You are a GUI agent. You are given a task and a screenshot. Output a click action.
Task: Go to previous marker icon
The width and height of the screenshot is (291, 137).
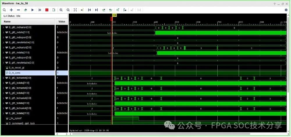pos(125,10)
